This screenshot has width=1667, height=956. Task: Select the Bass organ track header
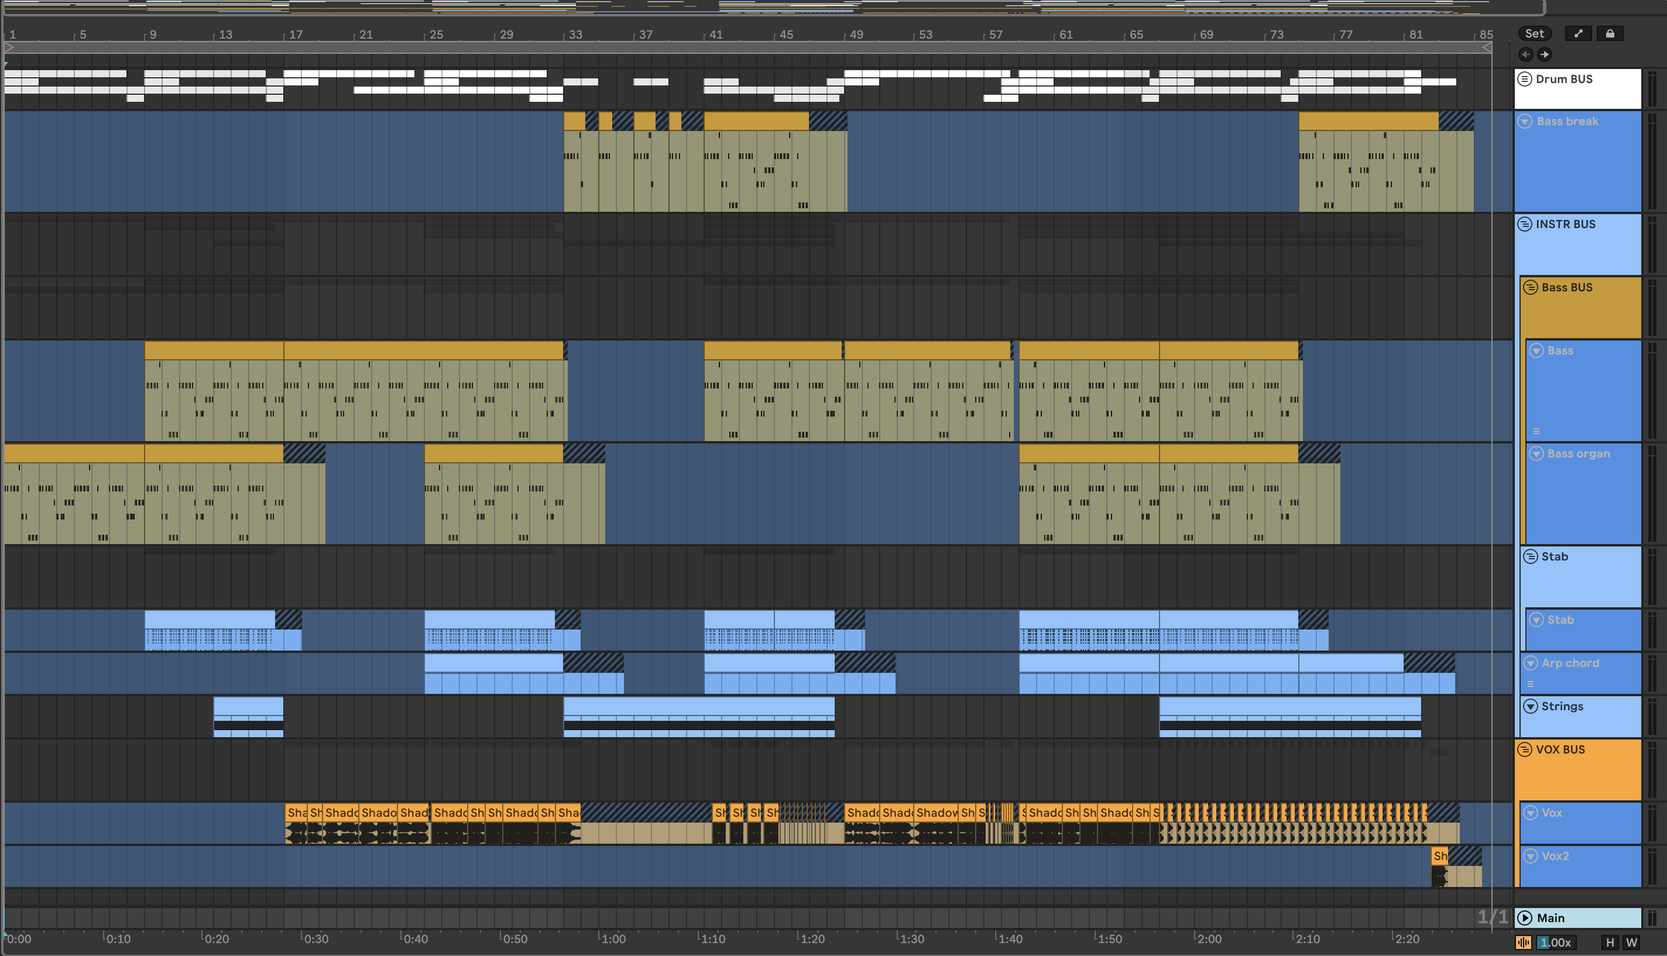click(1579, 453)
